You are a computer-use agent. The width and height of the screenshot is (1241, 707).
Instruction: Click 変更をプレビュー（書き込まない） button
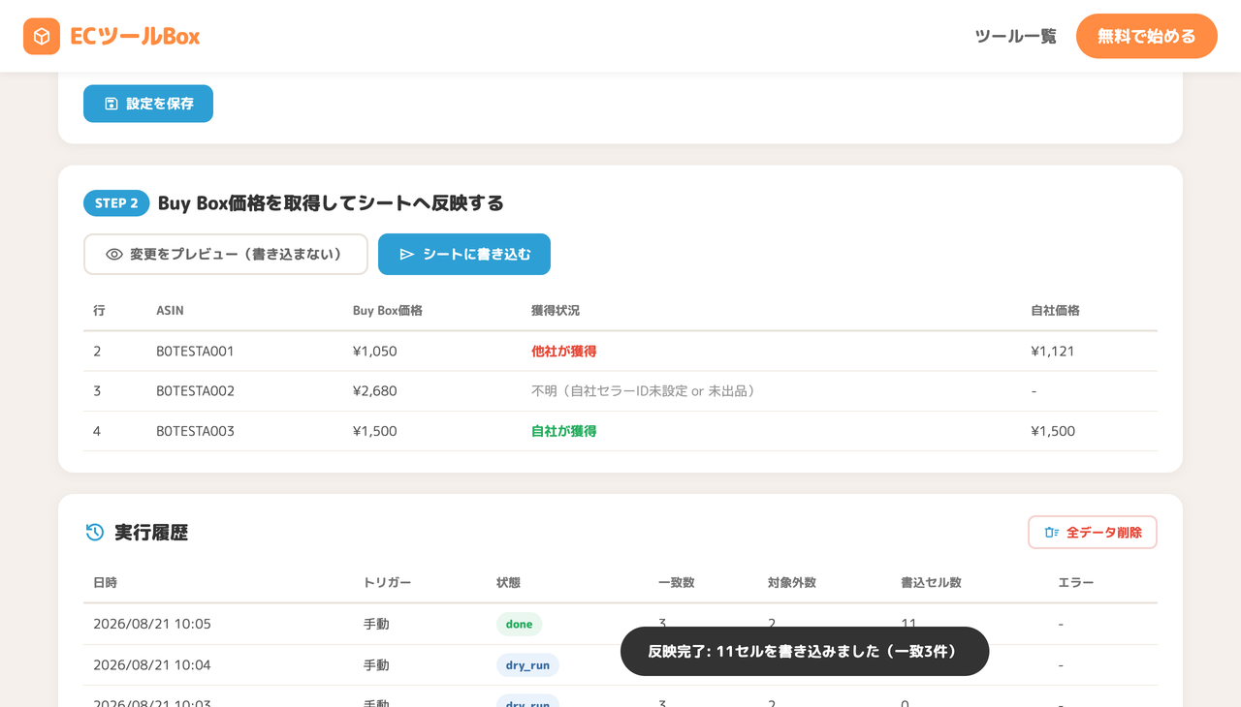tap(226, 254)
